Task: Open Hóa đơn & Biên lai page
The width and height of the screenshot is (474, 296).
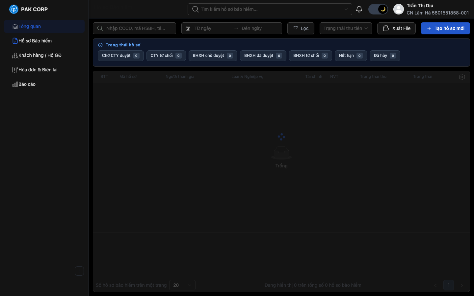Action: (x=44, y=70)
